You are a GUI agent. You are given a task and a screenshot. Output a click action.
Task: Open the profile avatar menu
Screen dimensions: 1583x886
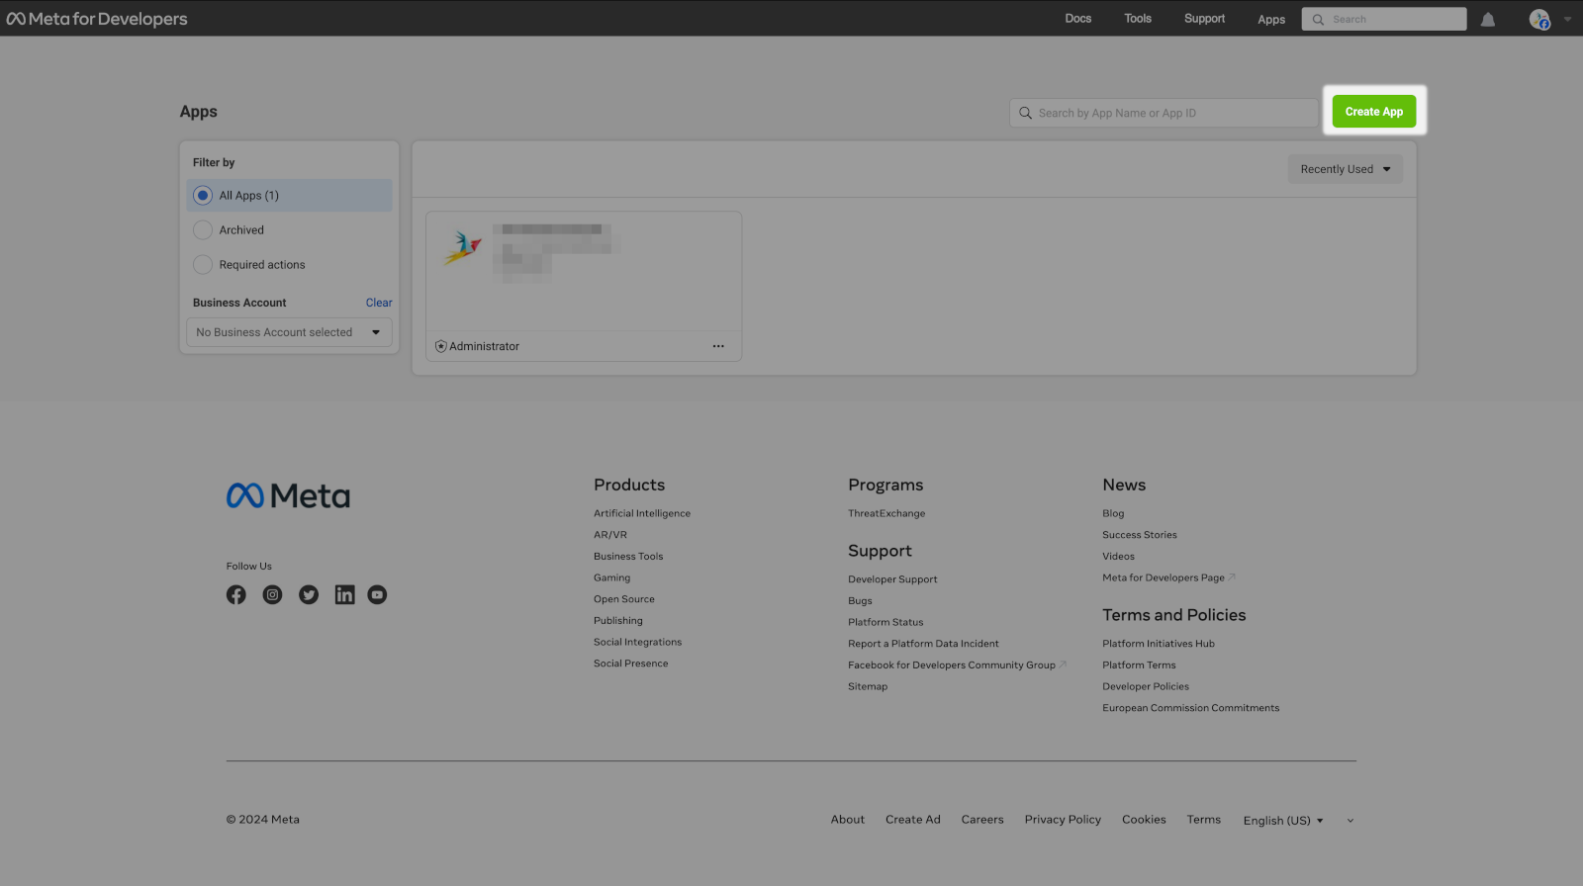pos(1539,19)
